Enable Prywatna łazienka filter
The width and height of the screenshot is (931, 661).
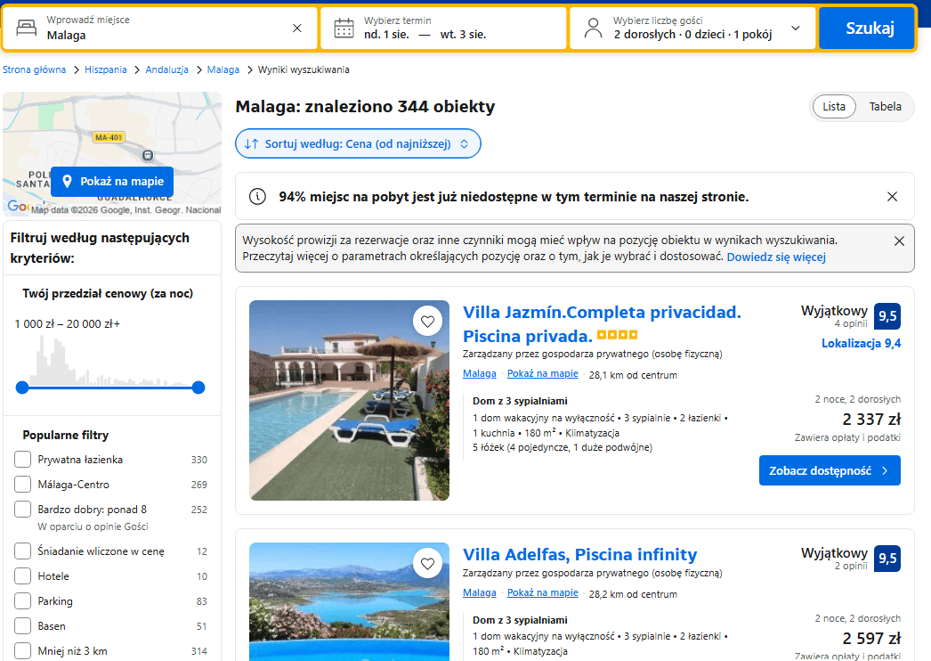(22, 460)
